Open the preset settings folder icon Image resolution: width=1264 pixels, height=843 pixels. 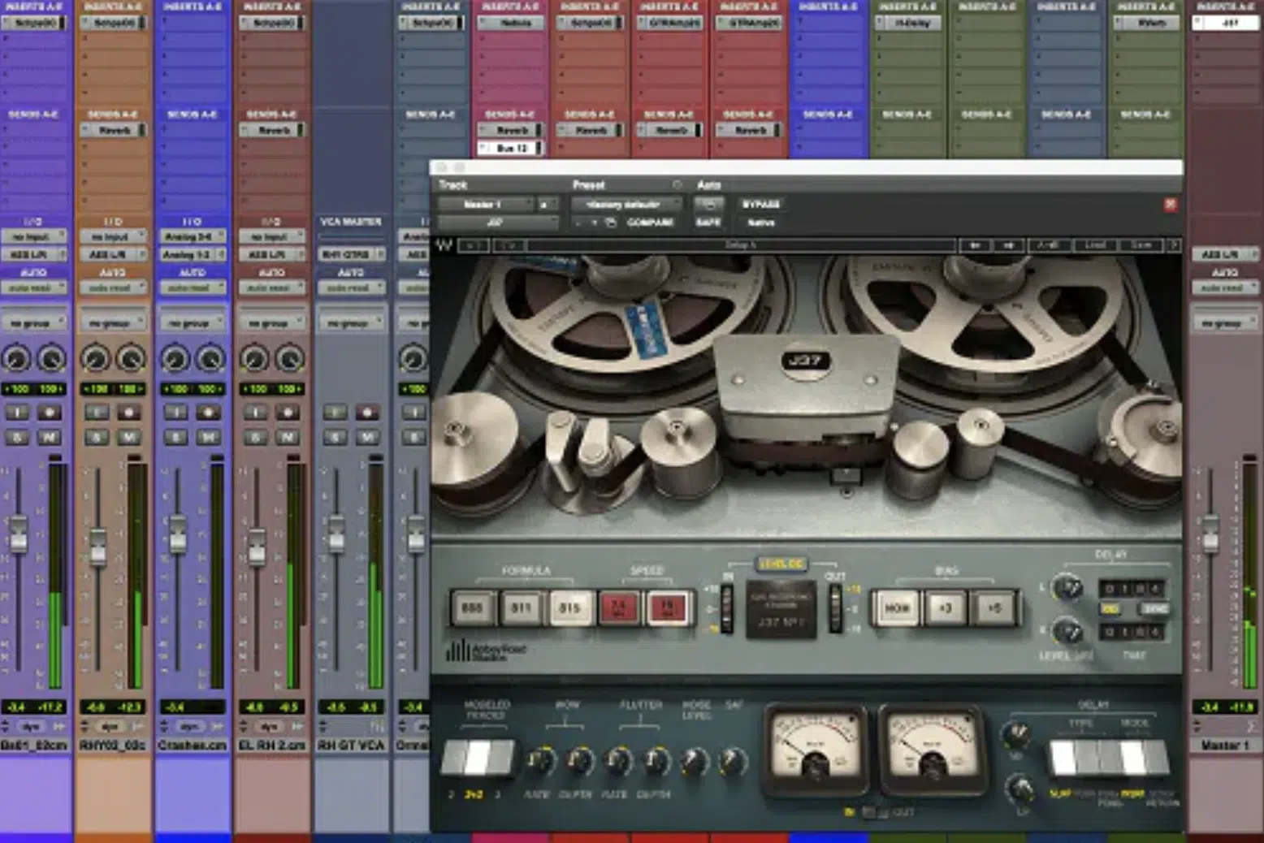[x=611, y=223]
